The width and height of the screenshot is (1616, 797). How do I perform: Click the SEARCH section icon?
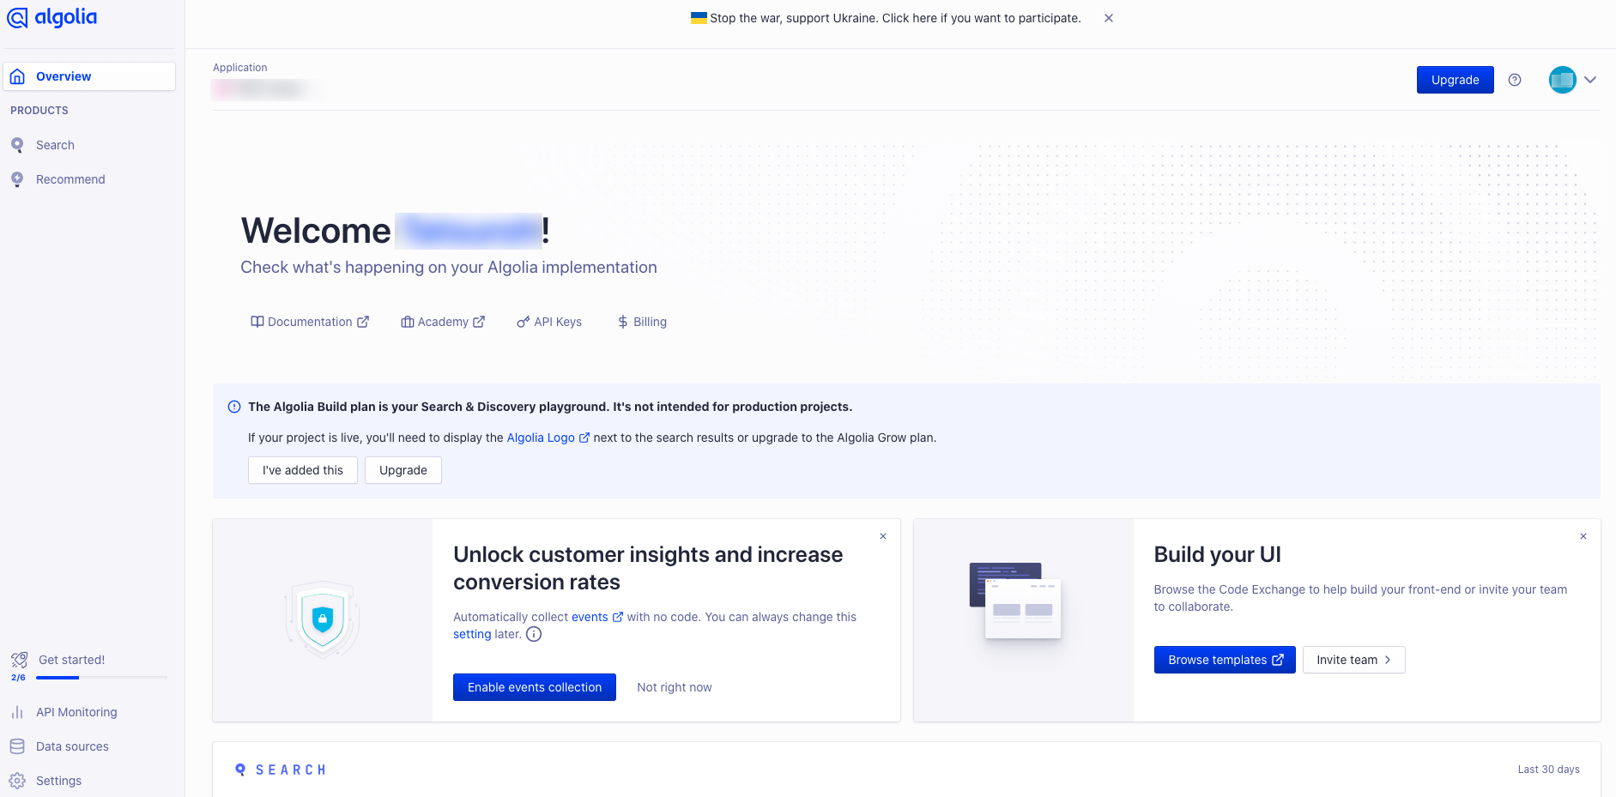240,770
